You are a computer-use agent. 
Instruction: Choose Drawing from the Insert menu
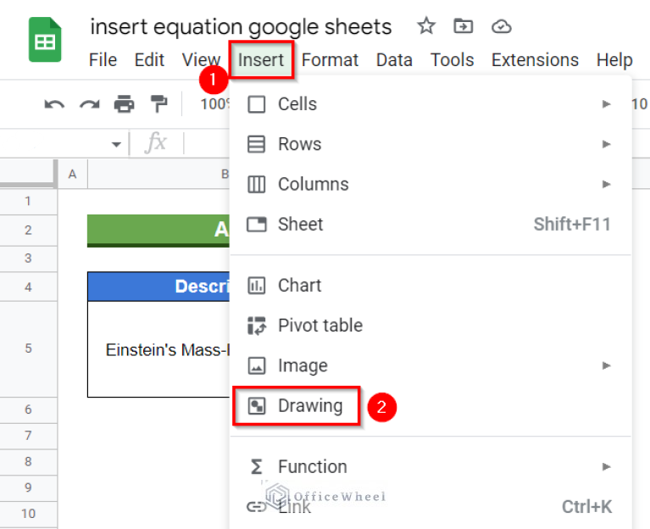[x=310, y=406]
